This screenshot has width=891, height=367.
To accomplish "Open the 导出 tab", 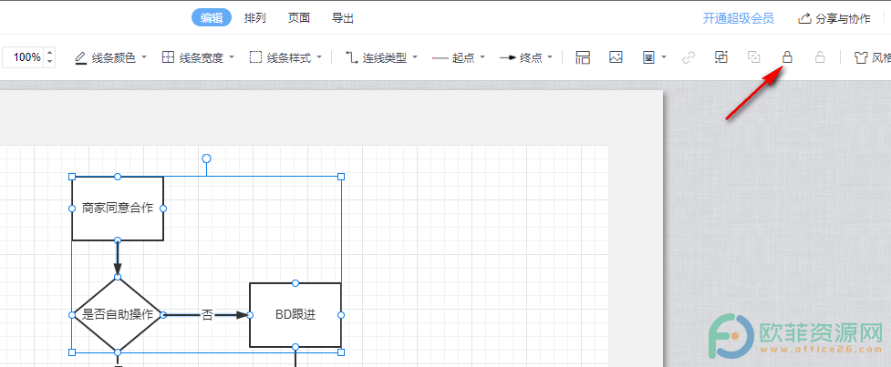I will (343, 18).
